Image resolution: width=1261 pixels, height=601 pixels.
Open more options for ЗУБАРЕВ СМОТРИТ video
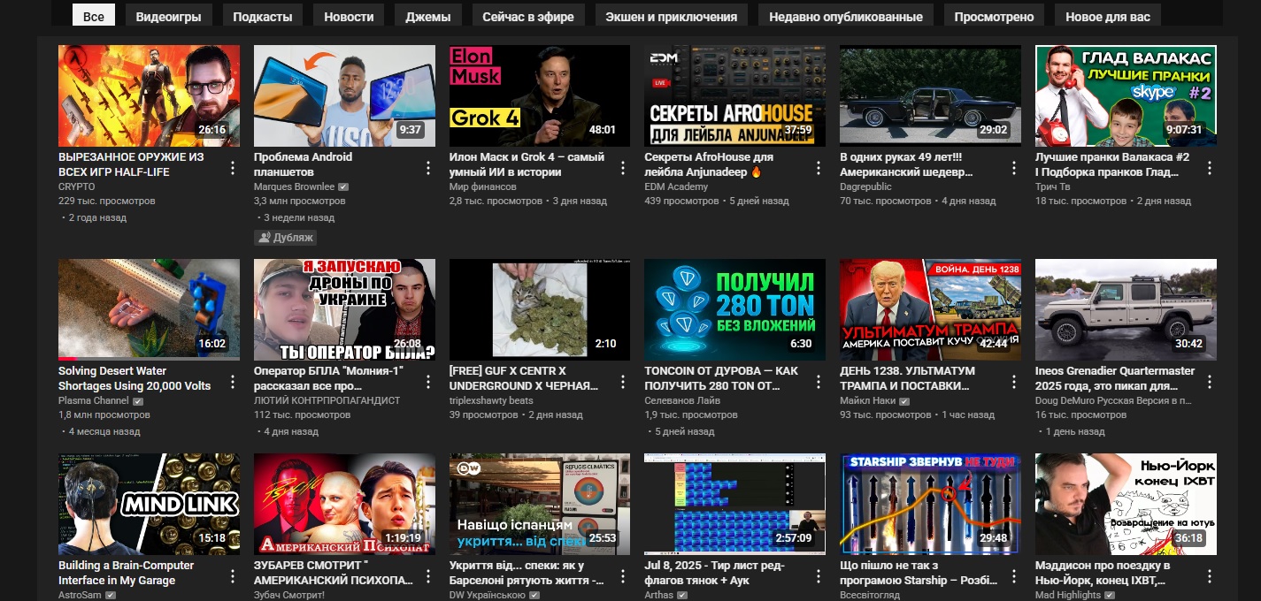428,575
